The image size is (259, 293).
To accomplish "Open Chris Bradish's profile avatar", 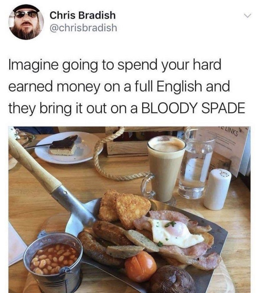I will (26, 22).
